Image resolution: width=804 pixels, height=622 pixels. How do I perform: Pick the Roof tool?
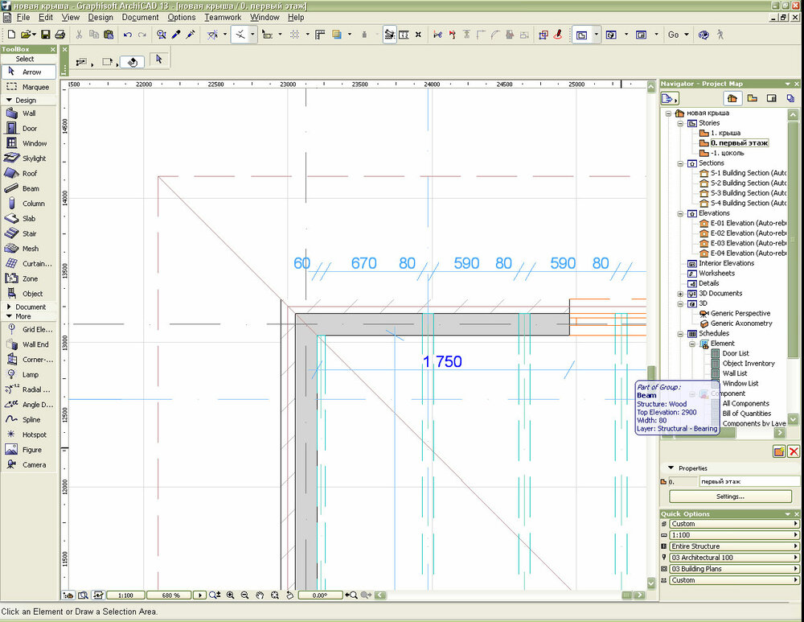(29, 174)
